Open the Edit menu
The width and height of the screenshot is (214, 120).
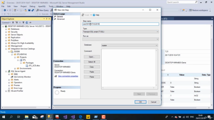pyautogui.click(x=9, y=6)
